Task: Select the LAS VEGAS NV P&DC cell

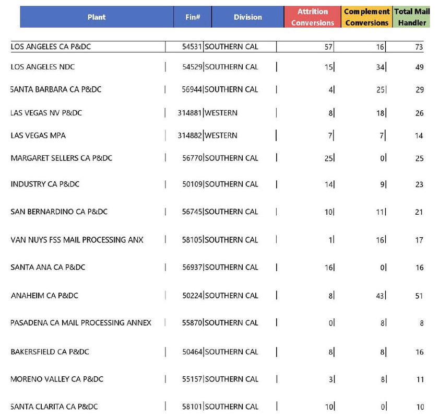Action: (x=46, y=113)
